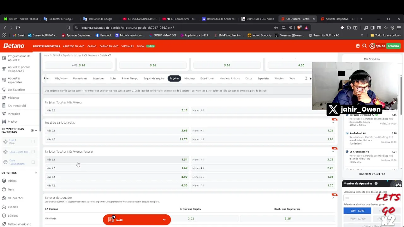Open the Gmail bookmark

19,35
